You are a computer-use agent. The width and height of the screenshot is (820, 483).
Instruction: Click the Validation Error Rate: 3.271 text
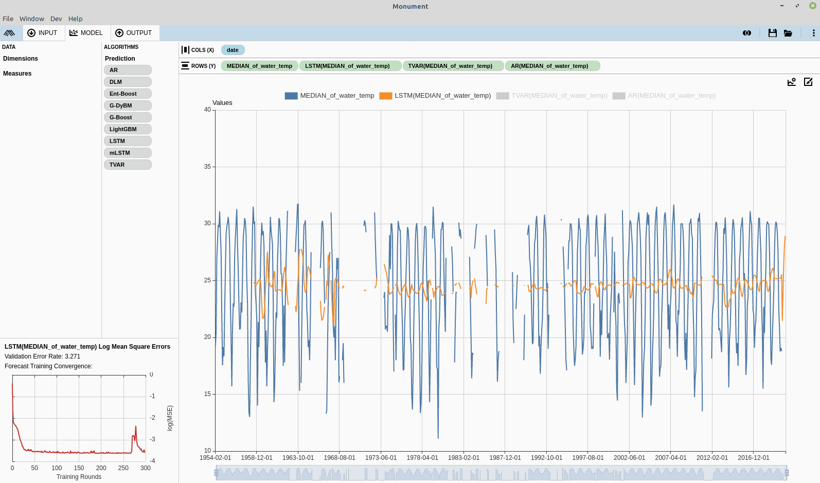(43, 356)
